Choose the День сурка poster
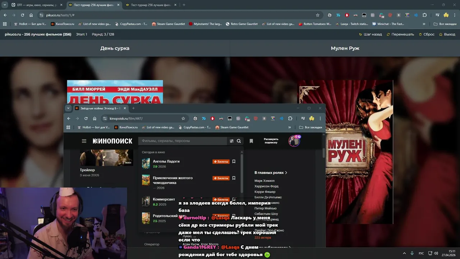The width and height of the screenshot is (460, 259). [x=115, y=92]
